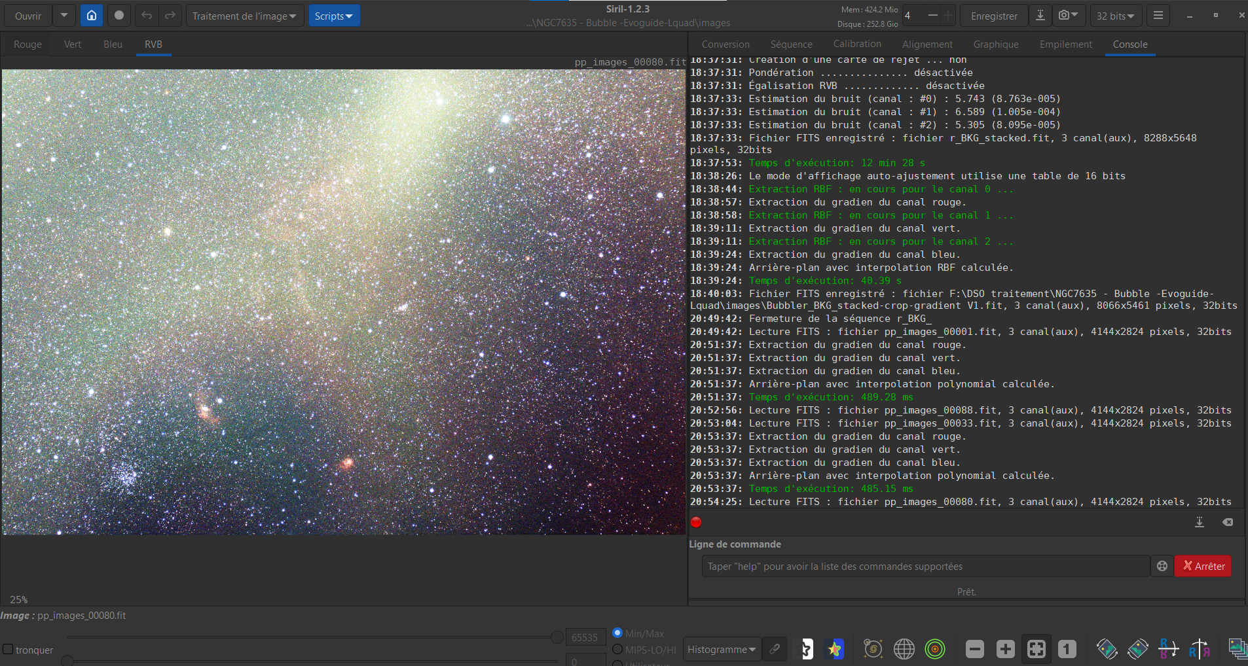The height and width of the screenshot is (666, 1248).
Task: Click the home working directory icon
Action: tap(92, 16)
